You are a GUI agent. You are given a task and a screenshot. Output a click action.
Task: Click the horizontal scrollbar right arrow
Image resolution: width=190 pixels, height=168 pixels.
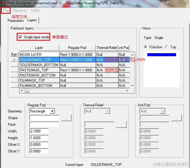pos(127,91)
